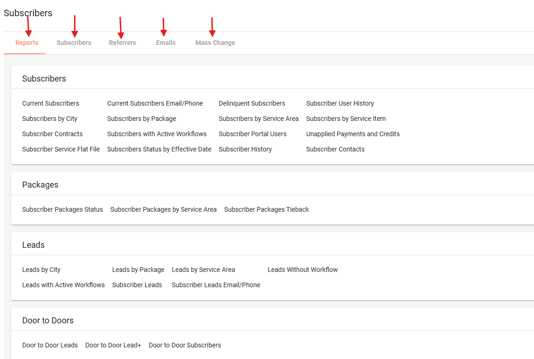Click Delinquent Subscribers report link
Viewport: 534px width, 359px height.
click(x=252, y=103)
